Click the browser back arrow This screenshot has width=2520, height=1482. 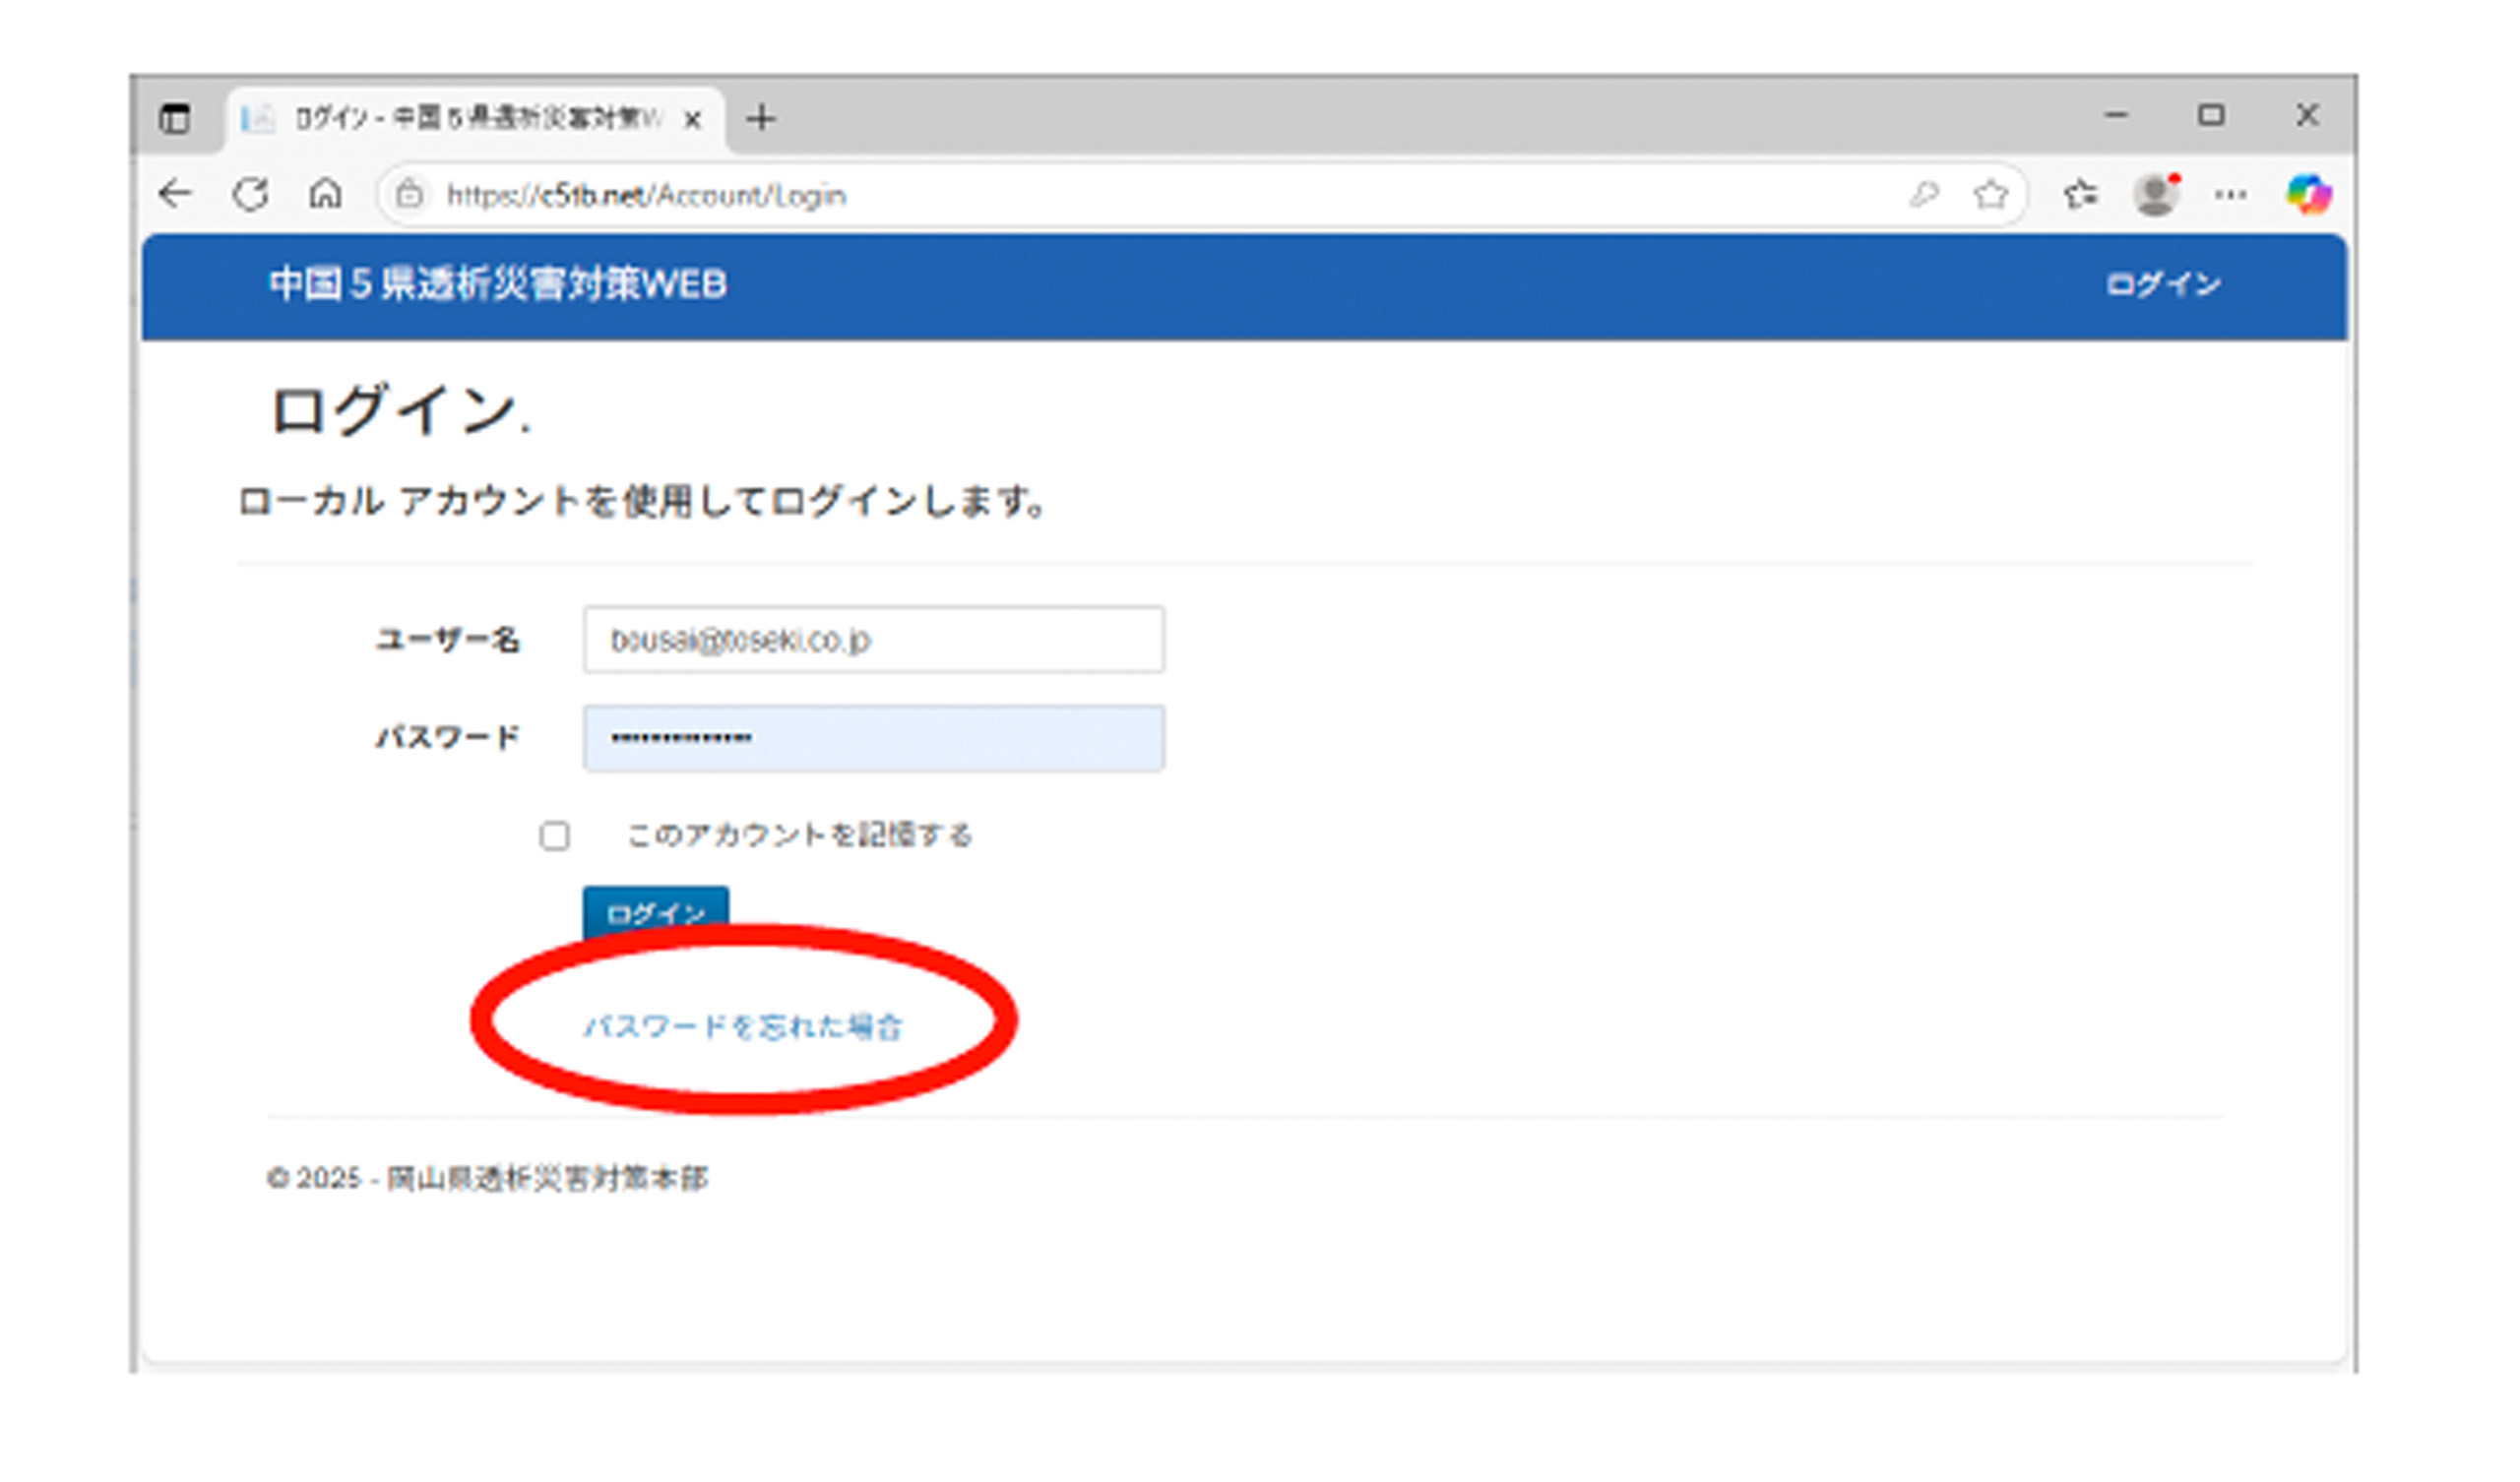pyautogui.click(x=175, y=194)
